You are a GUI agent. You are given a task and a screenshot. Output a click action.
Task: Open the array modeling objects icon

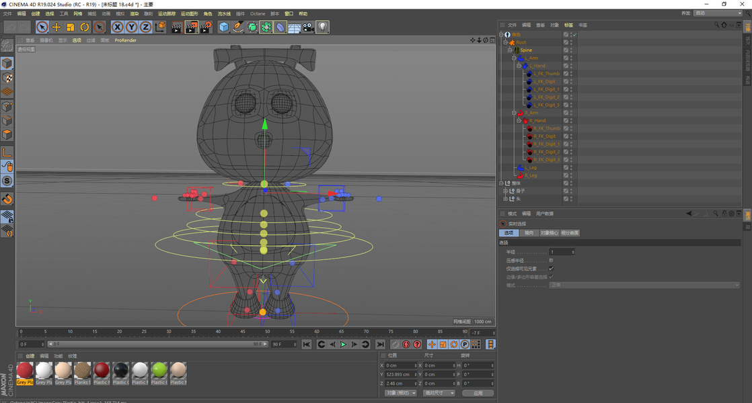click(266, 28)
